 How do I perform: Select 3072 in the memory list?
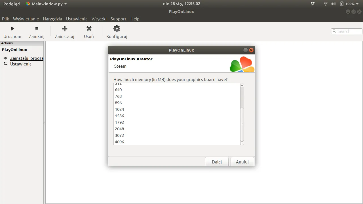click(x=177, y=135)
